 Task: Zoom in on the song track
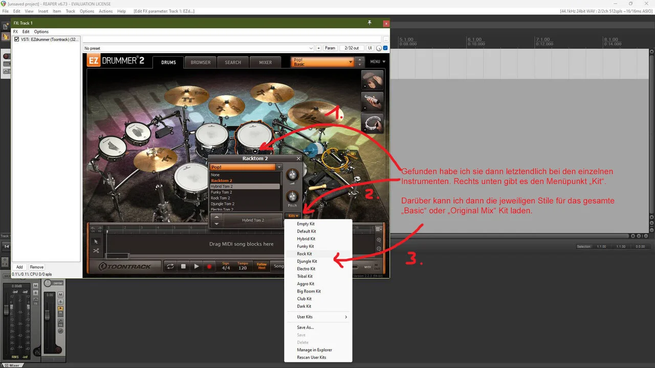(x=379, y=240)
